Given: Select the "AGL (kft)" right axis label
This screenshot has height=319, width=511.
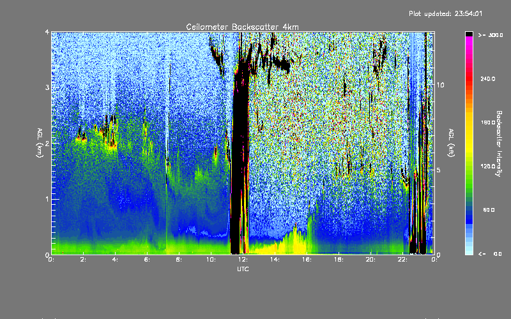Looking at the screenshot, I should tap(451, 143).
